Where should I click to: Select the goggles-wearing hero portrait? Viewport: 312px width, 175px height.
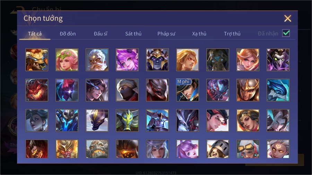pyautogui.click(x=248, y=149)
